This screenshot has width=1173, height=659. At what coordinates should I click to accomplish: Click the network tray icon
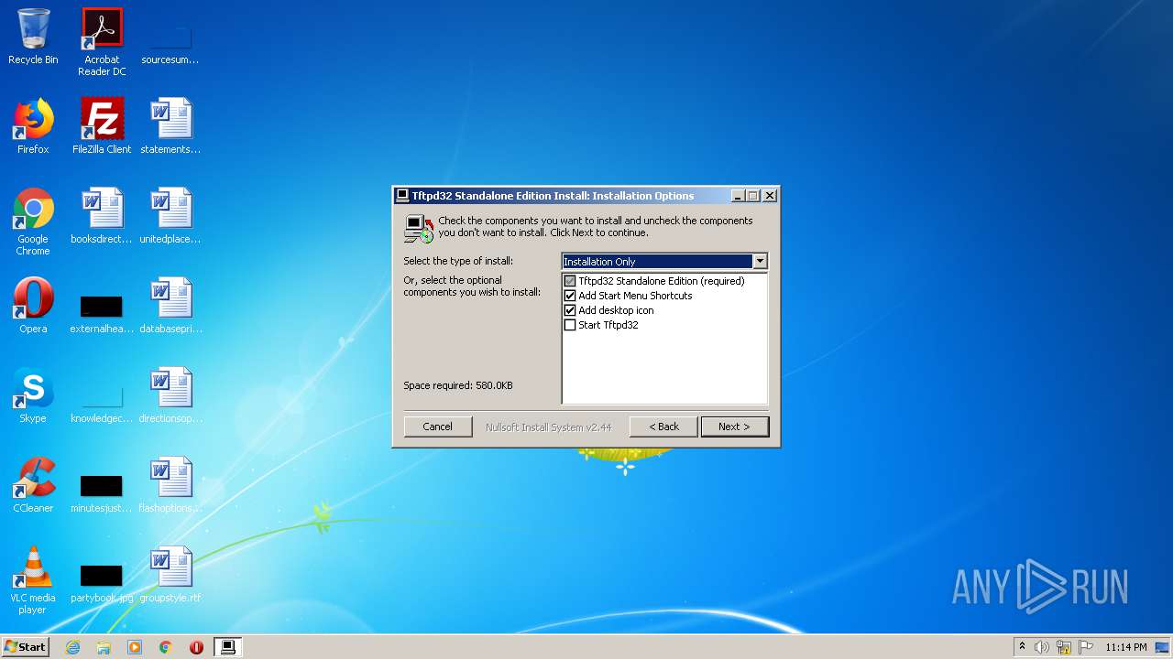[1064, 647]
